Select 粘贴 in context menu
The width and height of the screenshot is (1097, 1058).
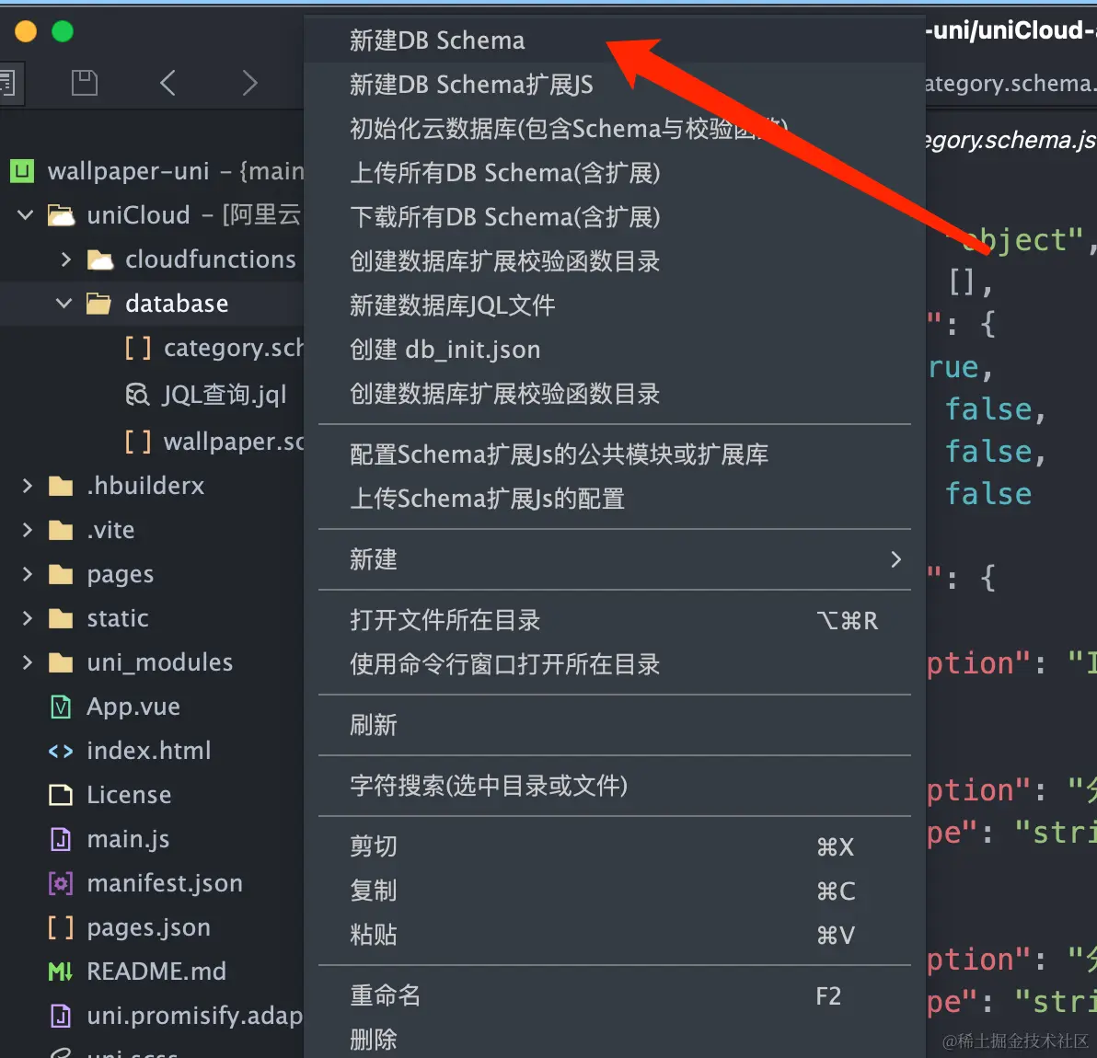click(614, 935)
